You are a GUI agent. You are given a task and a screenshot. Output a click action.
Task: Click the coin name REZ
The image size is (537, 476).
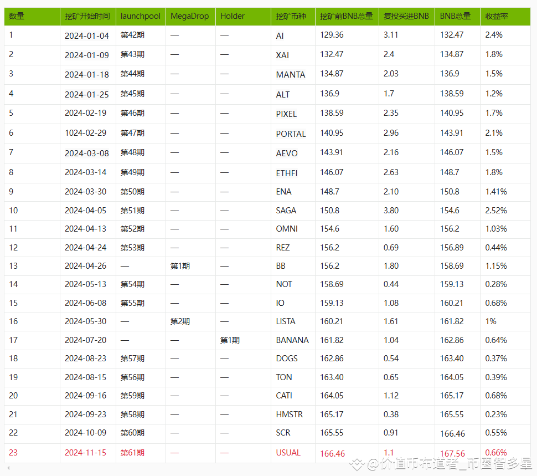tap(283, 248)
